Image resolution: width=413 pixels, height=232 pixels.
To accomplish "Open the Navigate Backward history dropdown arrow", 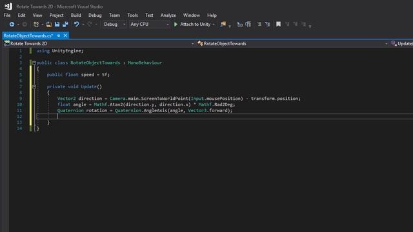I will coord(18,24).
